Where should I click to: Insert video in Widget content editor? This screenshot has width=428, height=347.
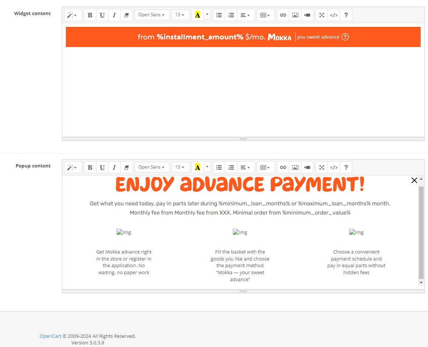point(307,15)
